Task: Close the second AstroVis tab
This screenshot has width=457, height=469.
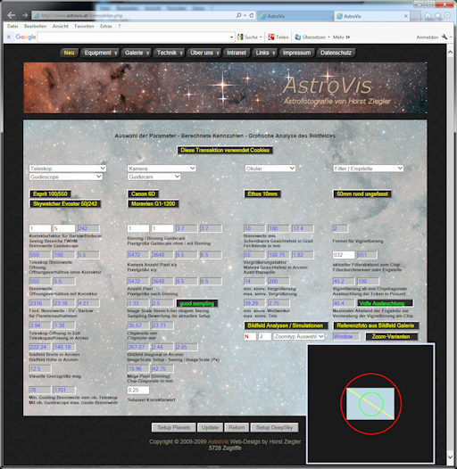Action: (406, 16)
